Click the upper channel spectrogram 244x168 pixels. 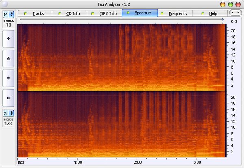122,57
